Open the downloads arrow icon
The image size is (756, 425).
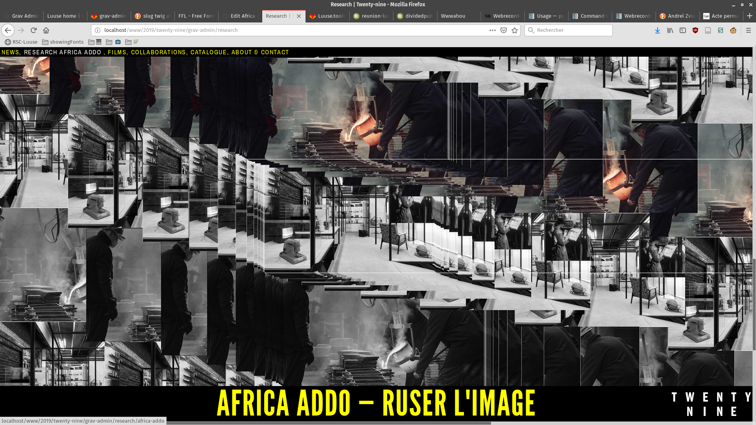coord(658,30)
